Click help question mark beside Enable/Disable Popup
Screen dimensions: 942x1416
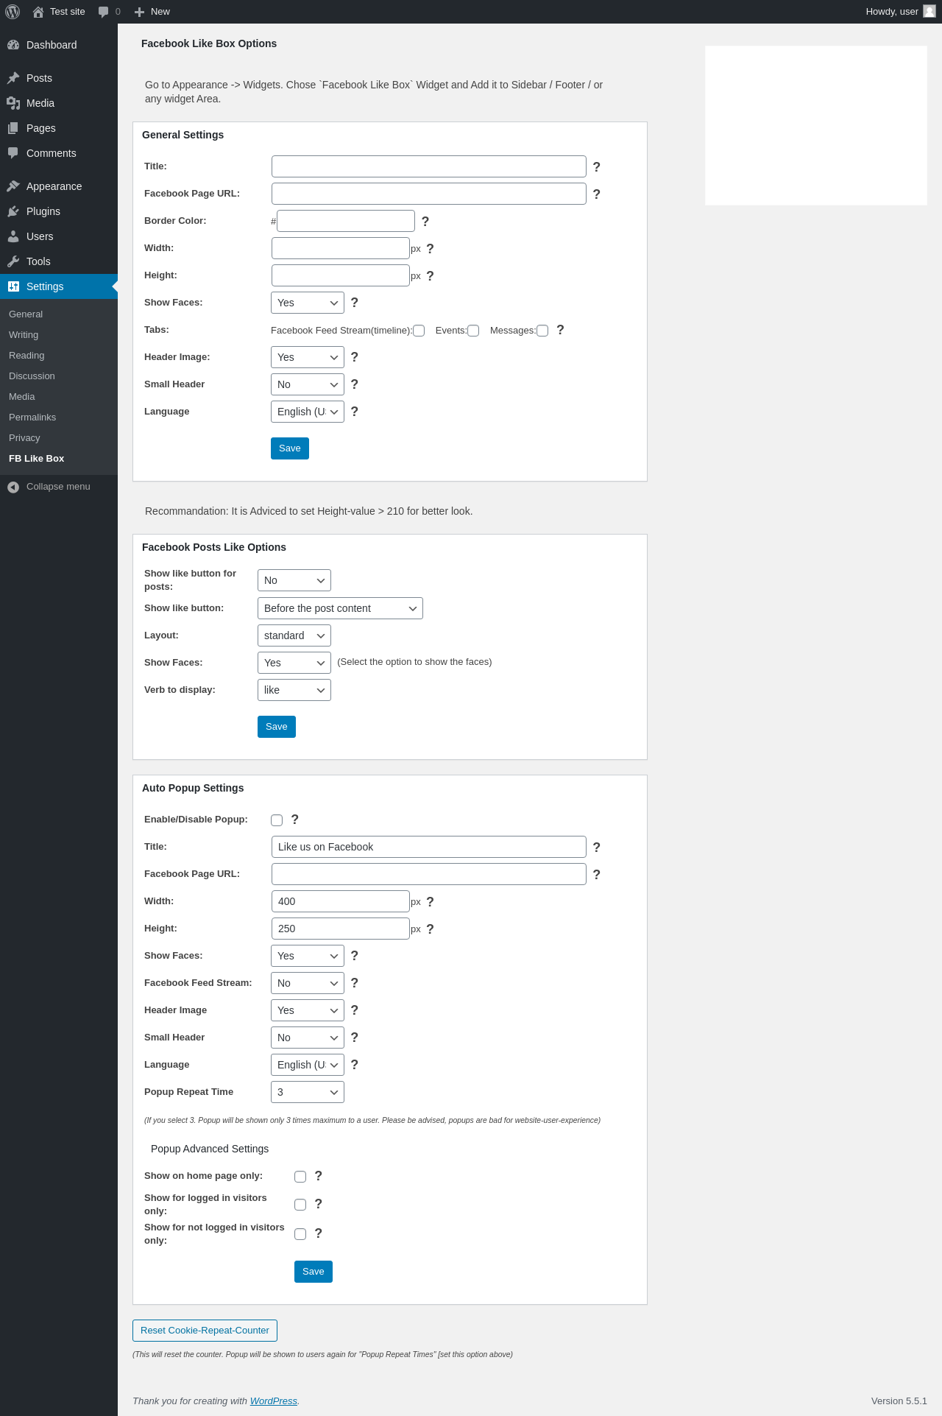click(295, 820)
